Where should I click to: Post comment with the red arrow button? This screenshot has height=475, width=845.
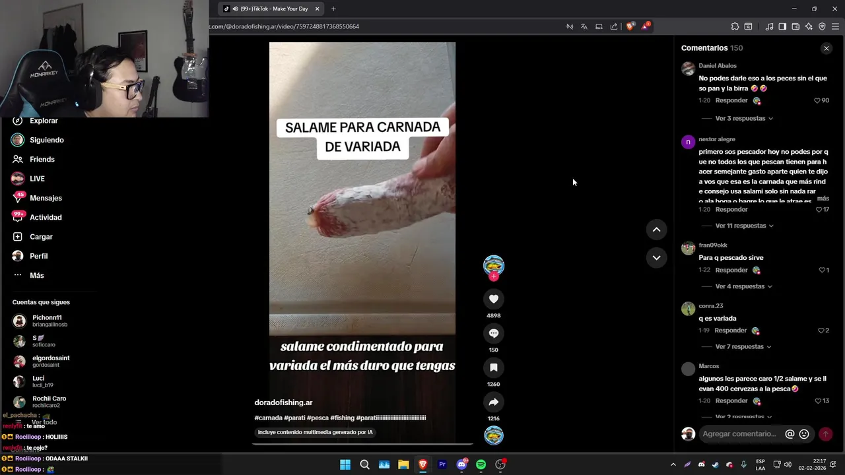825,434
